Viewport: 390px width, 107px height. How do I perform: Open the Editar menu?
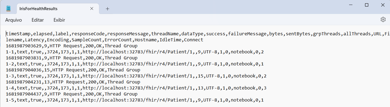click(x=38, y=20)
